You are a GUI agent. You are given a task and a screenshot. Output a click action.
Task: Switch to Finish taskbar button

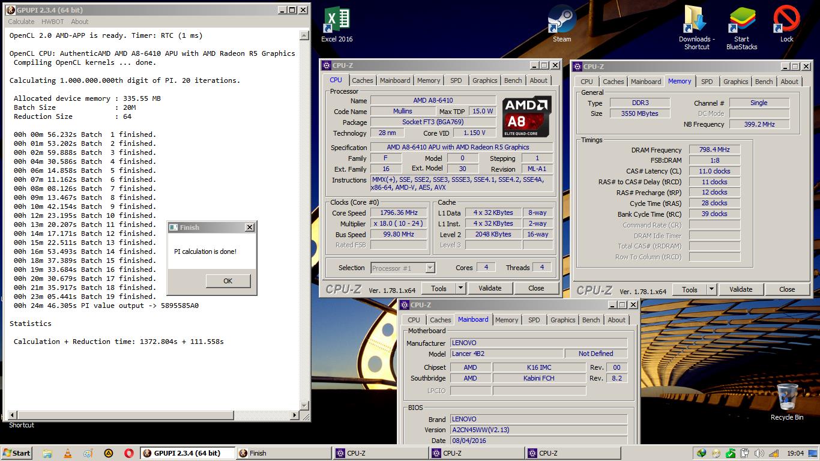[x=283, y=453]
